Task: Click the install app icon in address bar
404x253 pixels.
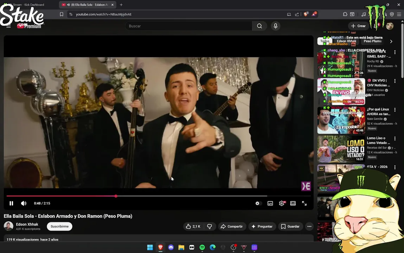Action: coord(289,14)
